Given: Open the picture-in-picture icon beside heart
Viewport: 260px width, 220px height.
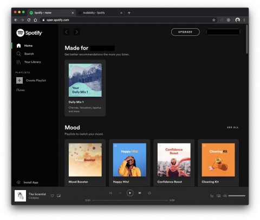Looking at the screenshot, I should pyautogui.click(x=58, y=196).
